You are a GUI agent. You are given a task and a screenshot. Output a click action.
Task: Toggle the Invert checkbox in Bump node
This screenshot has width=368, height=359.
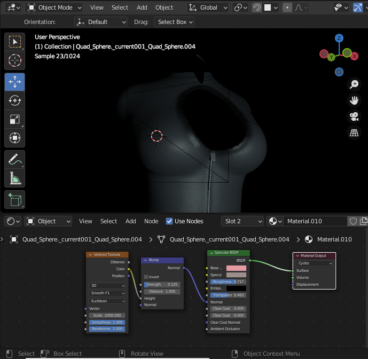[x=146, y=277]
